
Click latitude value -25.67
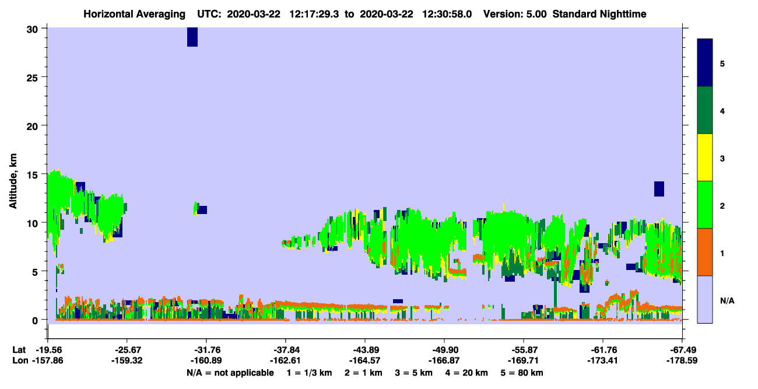127,350
